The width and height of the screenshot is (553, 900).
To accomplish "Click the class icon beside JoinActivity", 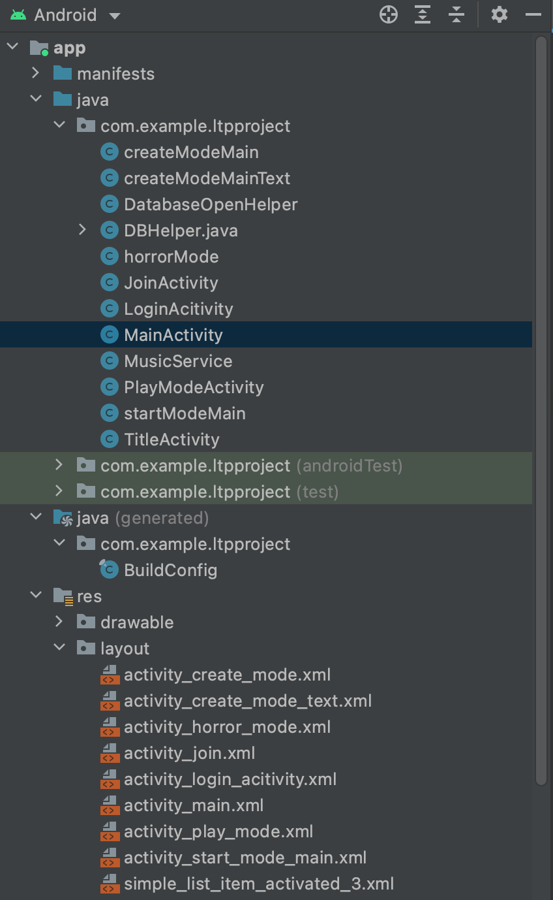I will (109, 282).
